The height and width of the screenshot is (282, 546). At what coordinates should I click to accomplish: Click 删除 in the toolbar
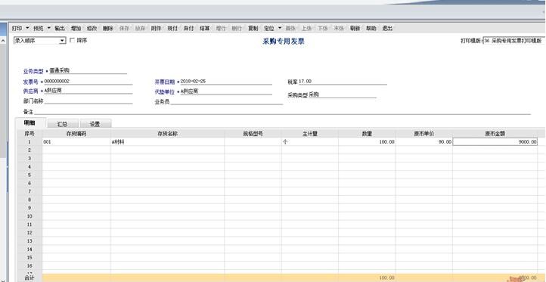point(108,28)
